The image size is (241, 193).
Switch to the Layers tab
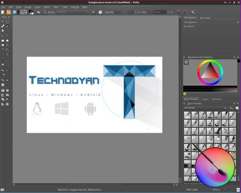(205, 99)
